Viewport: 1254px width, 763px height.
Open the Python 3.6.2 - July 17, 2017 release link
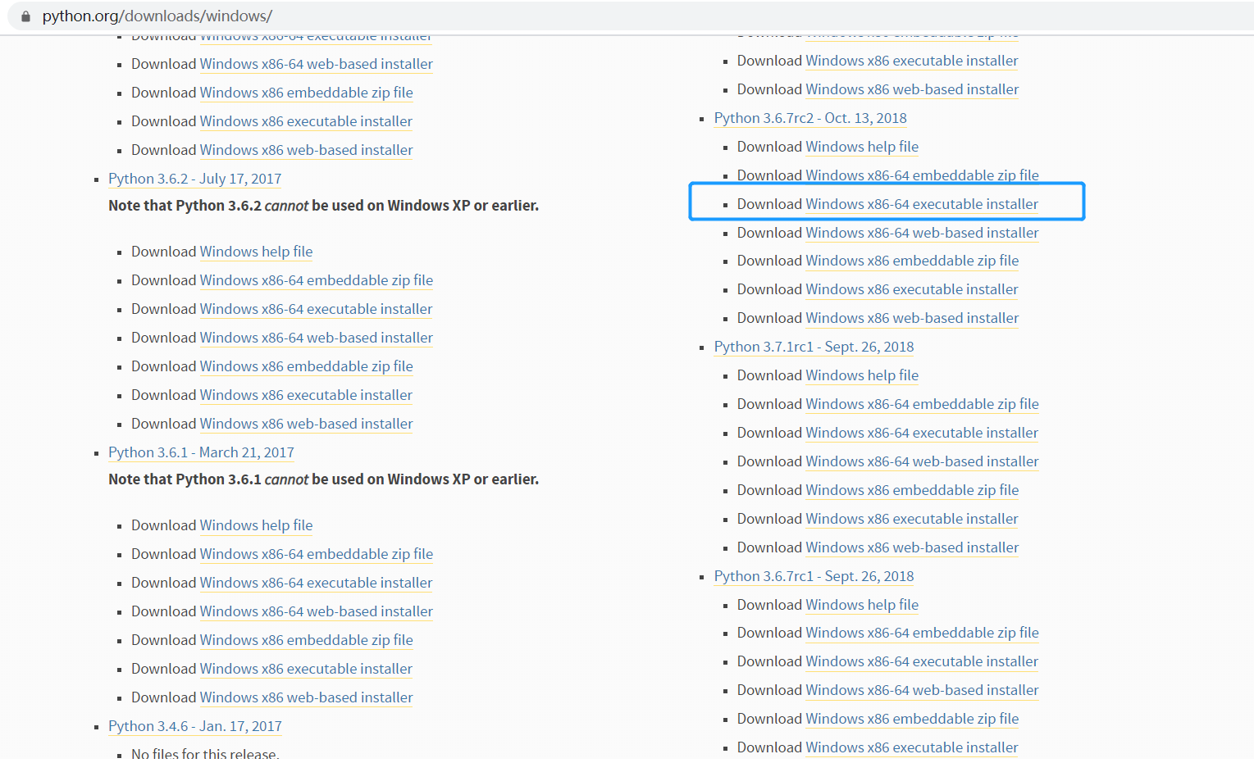pyautogui.click(x=195, y=179)
